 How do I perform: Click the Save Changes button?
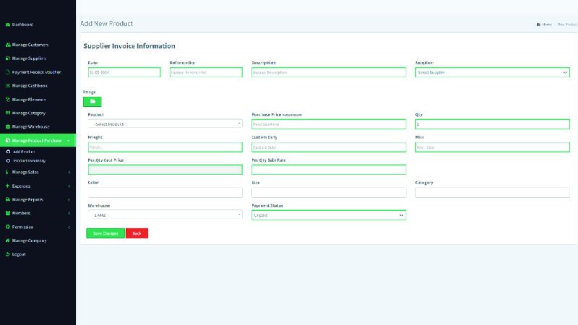[105, 233]
